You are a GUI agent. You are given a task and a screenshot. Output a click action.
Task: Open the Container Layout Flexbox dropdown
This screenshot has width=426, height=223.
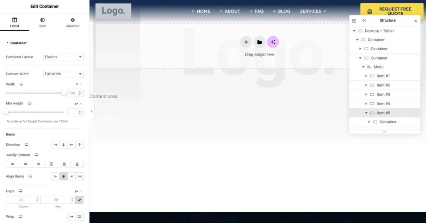tap(63, 57)
